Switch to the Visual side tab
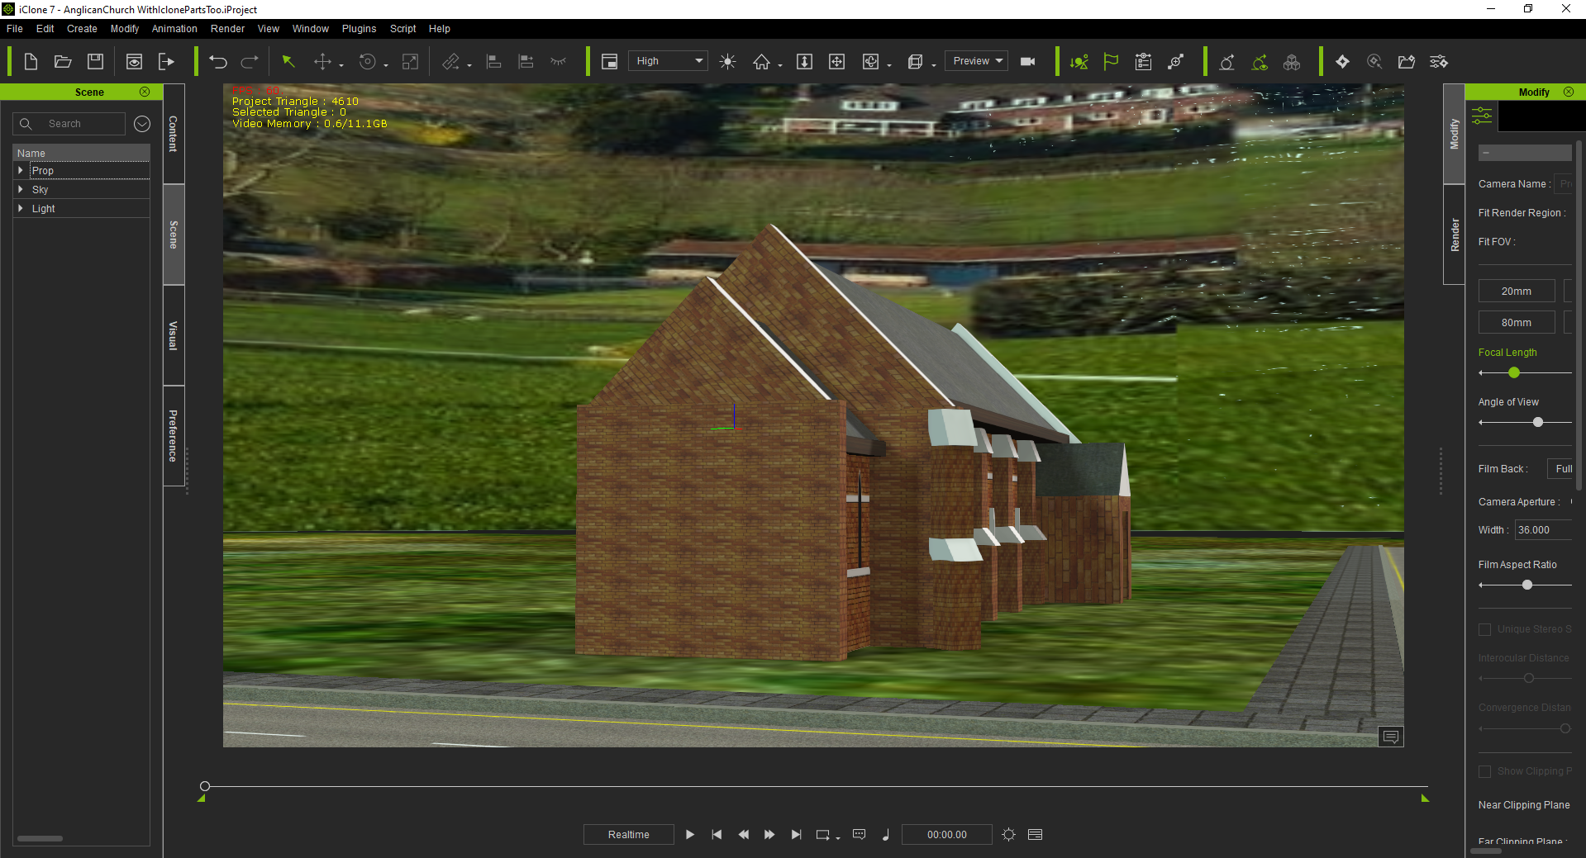Viewport: 1586px width, 858px height. coord(174,335)
